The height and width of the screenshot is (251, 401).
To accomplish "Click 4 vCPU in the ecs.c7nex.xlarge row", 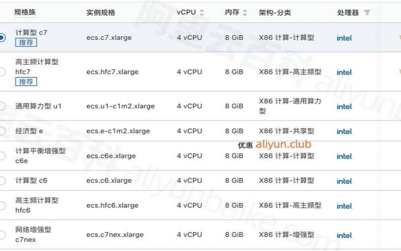I will (189, 234).
